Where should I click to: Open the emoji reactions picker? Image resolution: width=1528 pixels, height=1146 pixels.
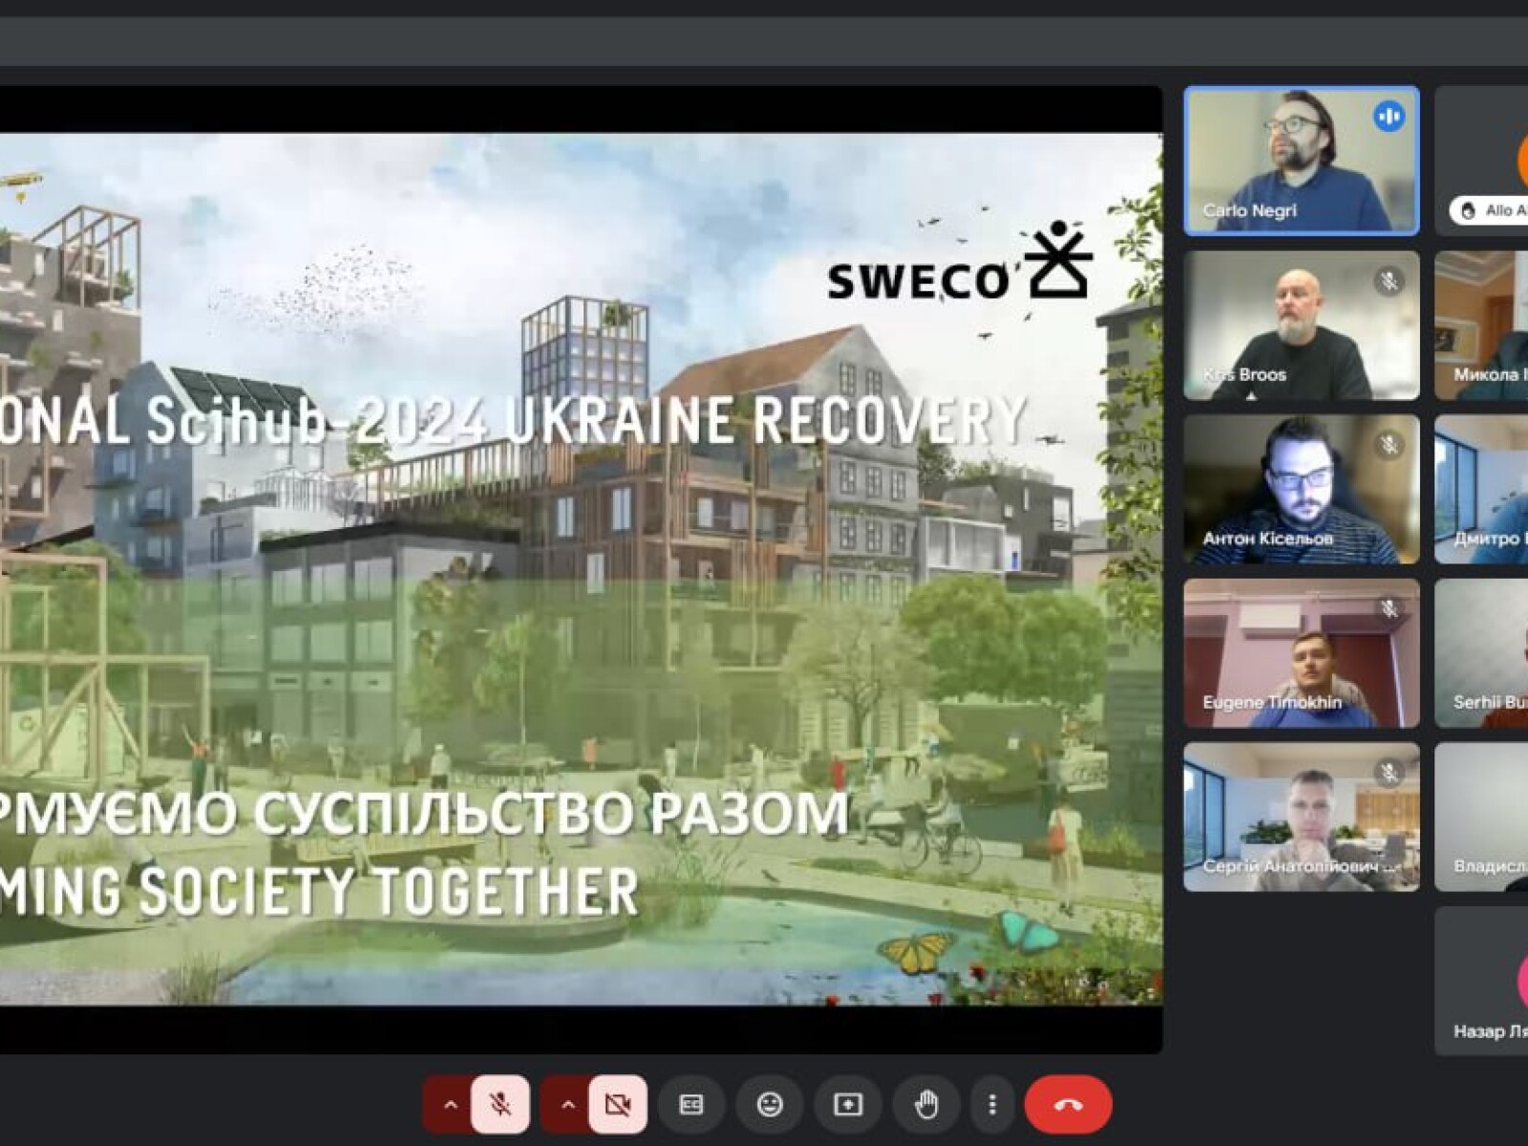pyautogui.click(x=770, y=1105)
